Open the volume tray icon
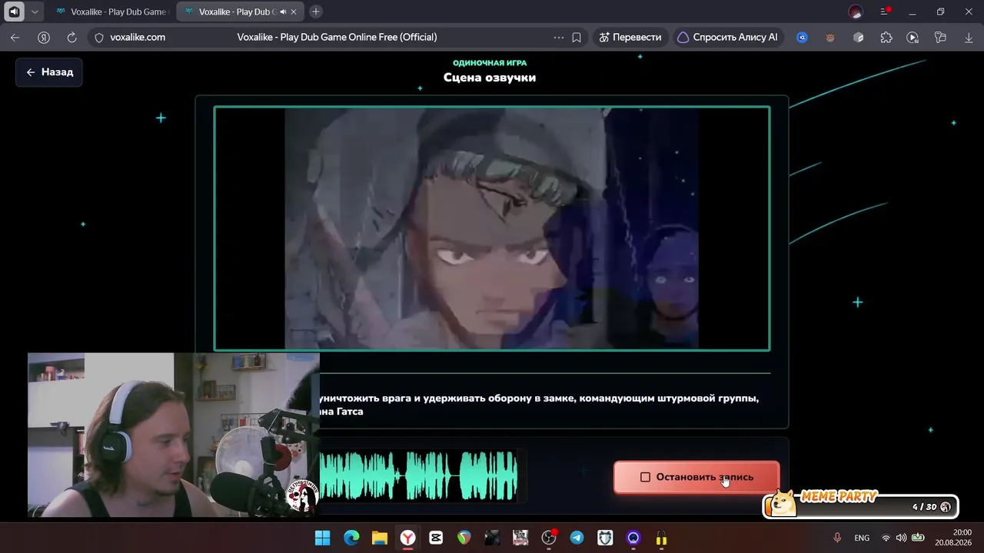 click(901, 538)
